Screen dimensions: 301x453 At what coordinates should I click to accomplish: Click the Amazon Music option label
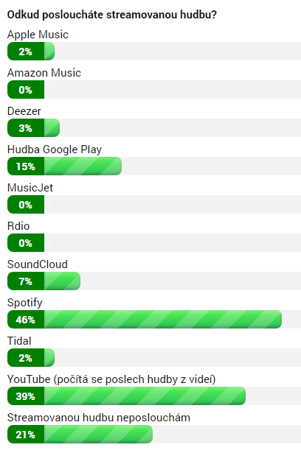(x=44, y=73)
